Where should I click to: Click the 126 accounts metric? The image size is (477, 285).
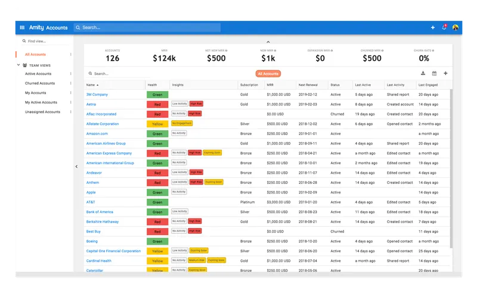tap(112, 58)
